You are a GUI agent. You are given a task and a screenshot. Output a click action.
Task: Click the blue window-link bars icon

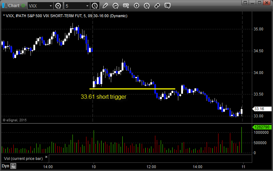tap(4, 6)
